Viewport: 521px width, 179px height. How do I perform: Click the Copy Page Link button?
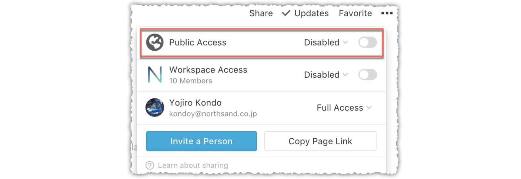click(320, 141)
